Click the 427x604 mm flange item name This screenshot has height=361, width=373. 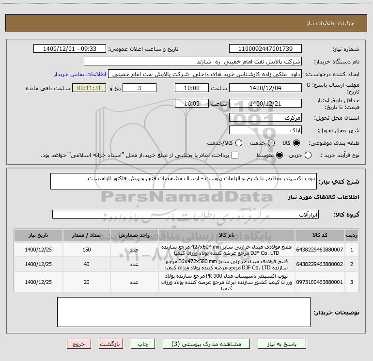[x=227, y=250]
